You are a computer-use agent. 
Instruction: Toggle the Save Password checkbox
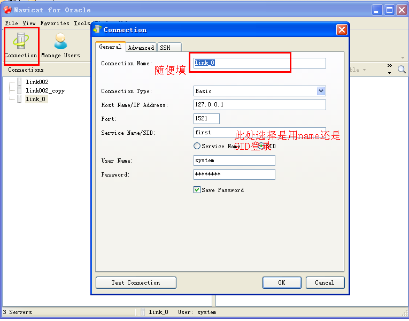197,190
